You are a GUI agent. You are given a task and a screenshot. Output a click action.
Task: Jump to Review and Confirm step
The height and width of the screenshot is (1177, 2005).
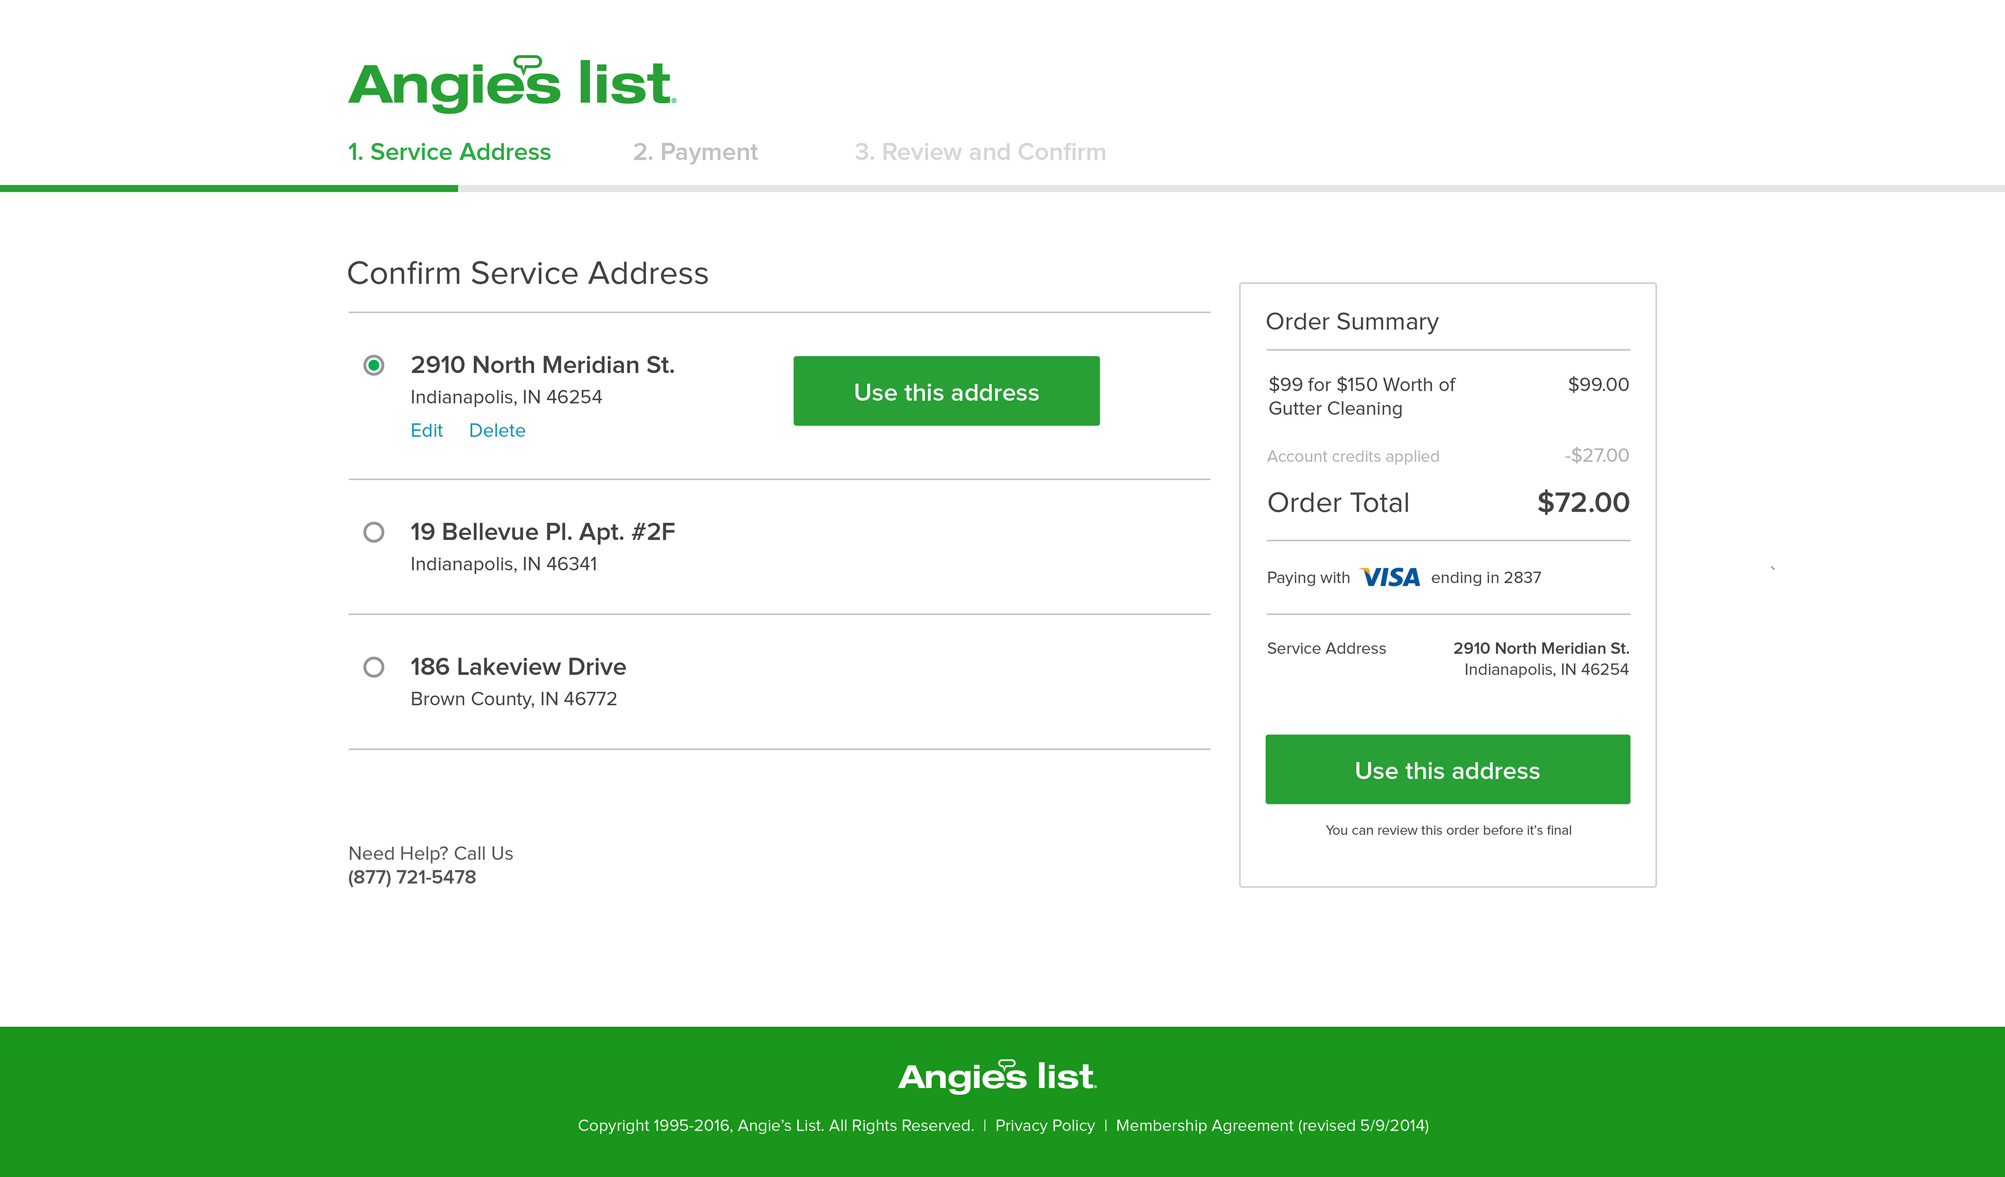click(980, 152)
